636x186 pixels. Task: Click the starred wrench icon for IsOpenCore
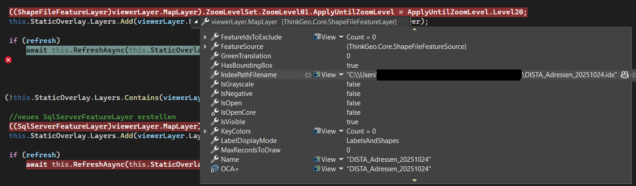(215, 112)
